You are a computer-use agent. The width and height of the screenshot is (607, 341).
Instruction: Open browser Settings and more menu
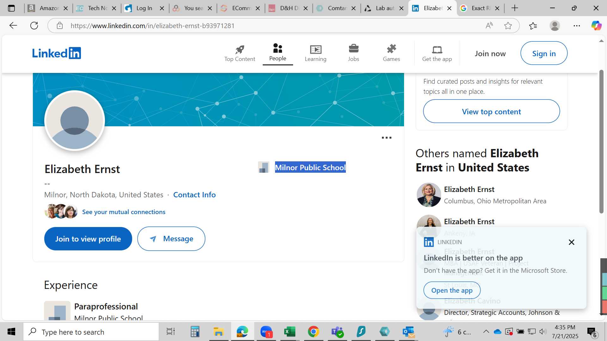point(577,26)
